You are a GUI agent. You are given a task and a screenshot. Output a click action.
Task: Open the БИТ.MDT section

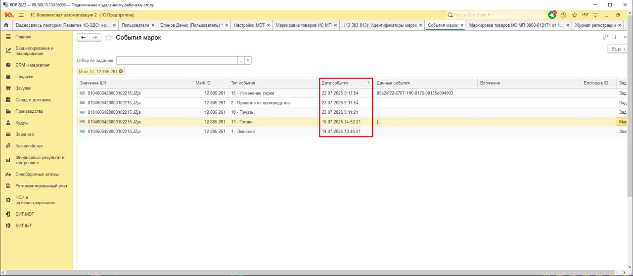coord(25,214)
